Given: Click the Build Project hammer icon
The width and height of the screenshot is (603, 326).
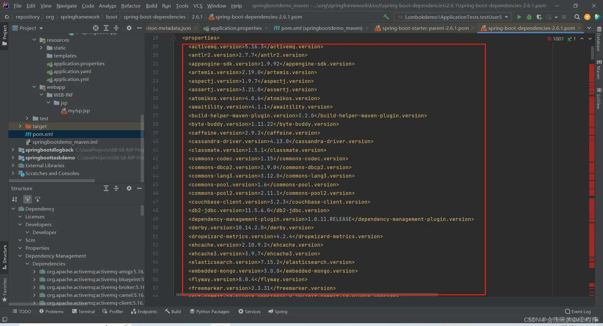Looking at the screenshot, I should [x=386, y=17].
